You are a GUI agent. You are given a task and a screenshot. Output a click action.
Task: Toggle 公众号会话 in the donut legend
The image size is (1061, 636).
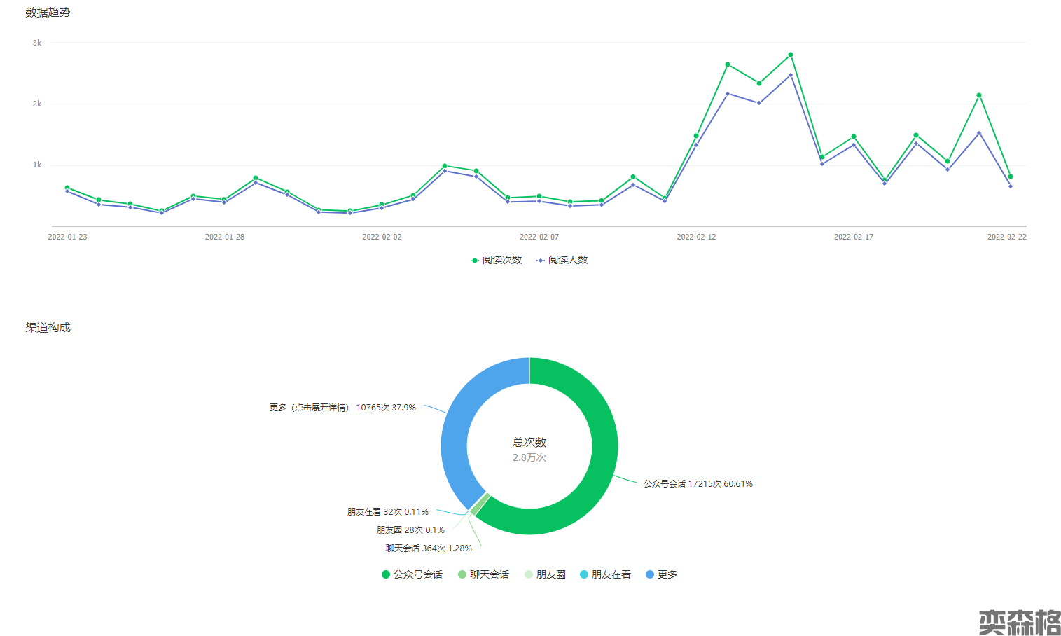click(x=412, y=574)
